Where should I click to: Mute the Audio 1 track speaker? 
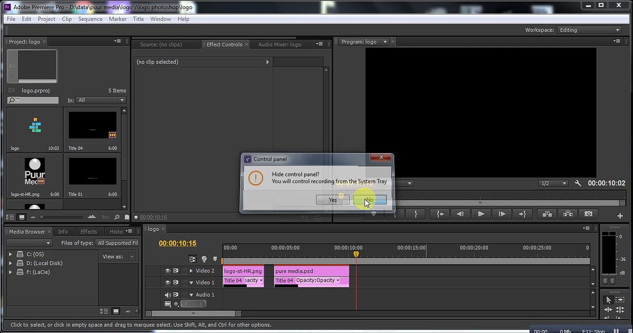tap(168, 295)
